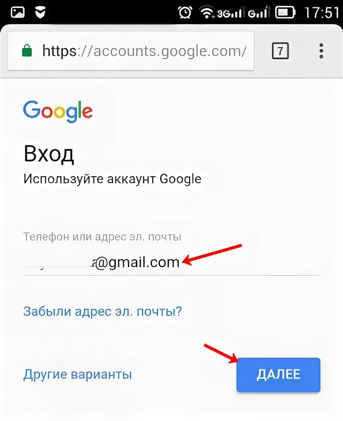Open the 'Другие варианты' link

click(x=78, y=374)
